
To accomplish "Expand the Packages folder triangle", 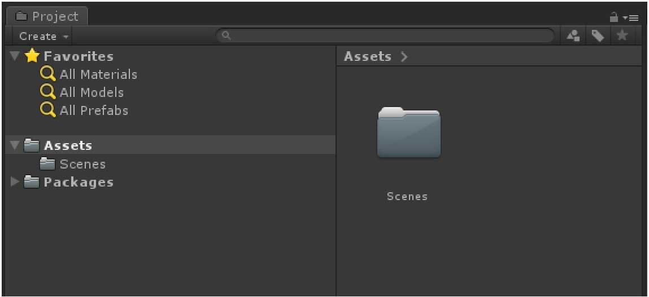I will (15, 182).
